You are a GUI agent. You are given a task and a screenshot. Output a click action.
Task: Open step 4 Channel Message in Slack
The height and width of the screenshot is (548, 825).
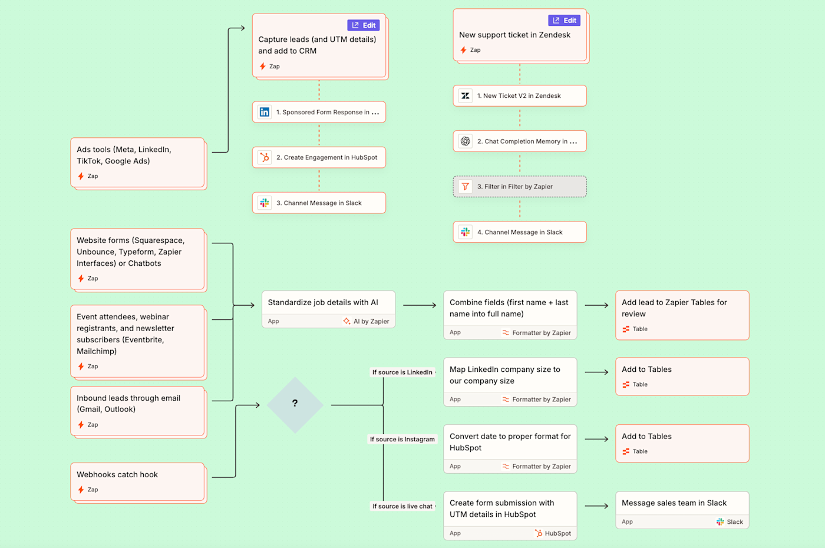pyautogui.click(x=520, y=232)
